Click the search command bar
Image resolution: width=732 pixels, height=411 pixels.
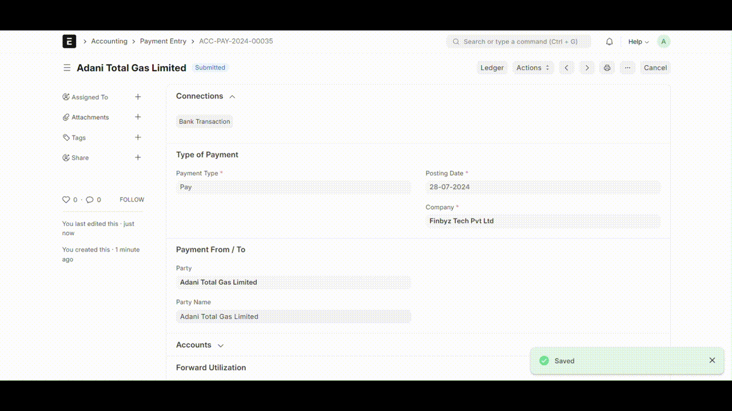518,42
